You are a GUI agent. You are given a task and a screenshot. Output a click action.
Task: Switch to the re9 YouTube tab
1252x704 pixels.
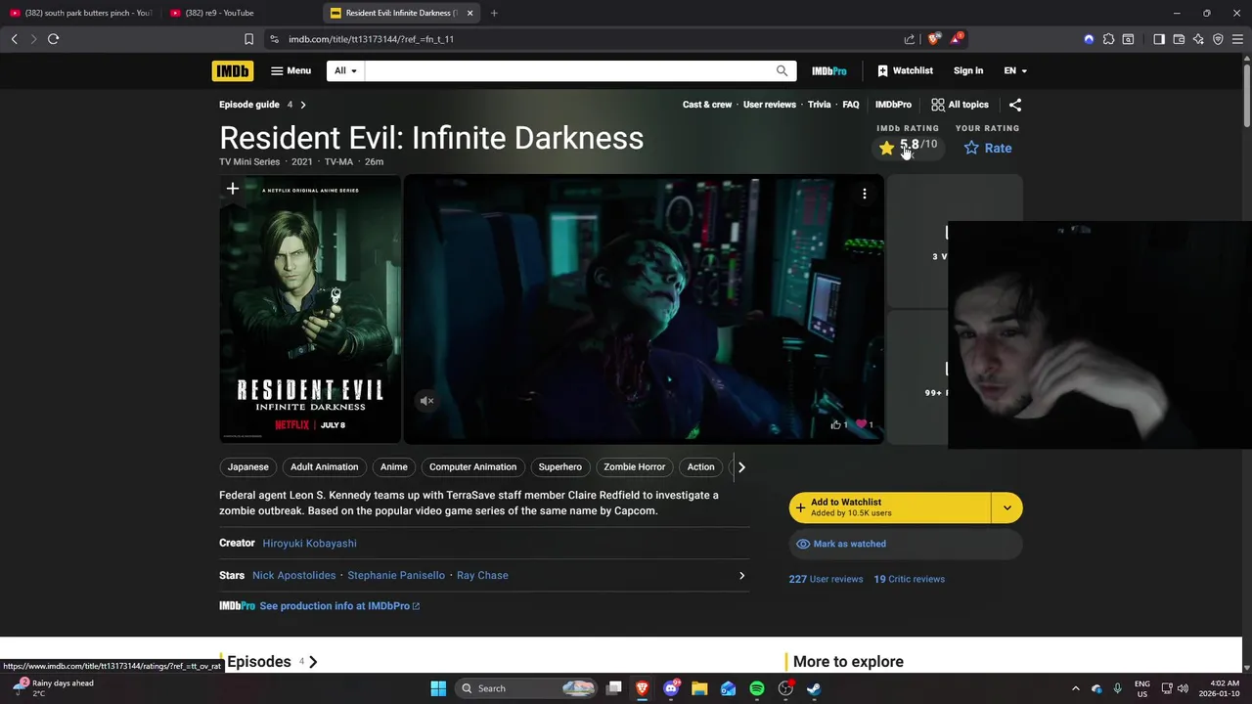[x=240, y=13]
